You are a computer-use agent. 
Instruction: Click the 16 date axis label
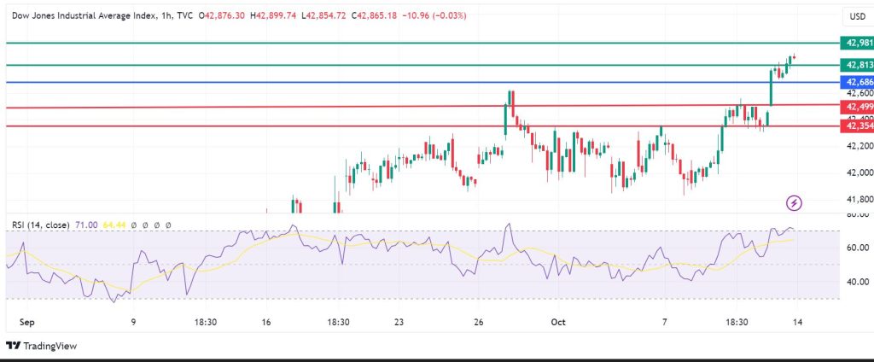click(x=266, y=323)
